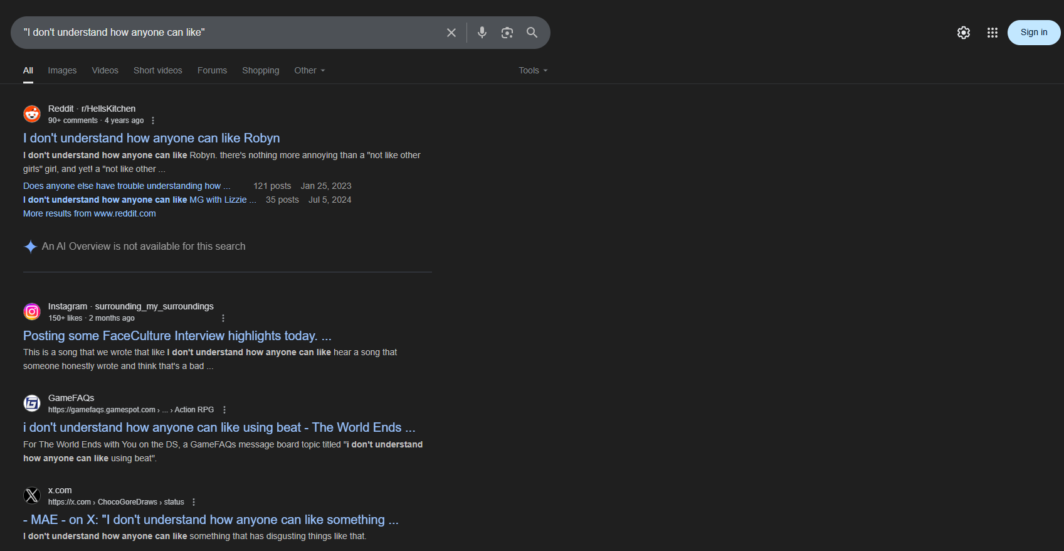Open the MAE on X result title
1064x551 pixels.
pos(211,520)
